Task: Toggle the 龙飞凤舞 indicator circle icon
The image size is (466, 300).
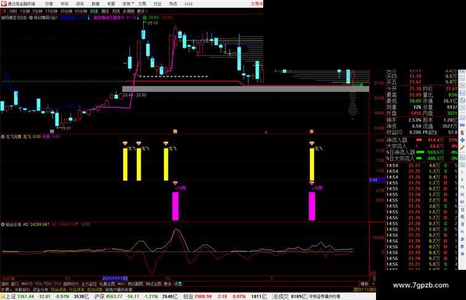Action: (x=3, y=137)
